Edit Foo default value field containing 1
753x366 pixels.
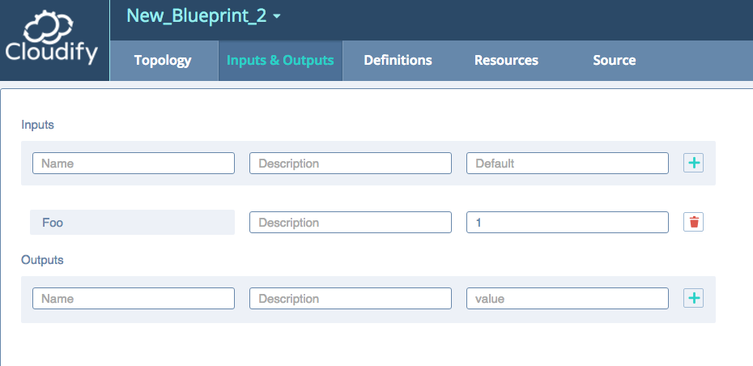tap(568, 223)
